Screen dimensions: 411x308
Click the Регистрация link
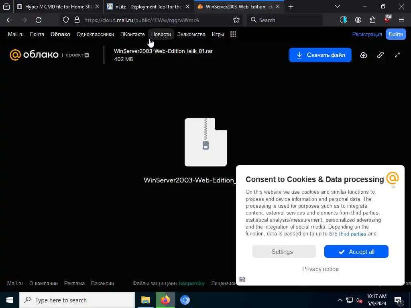click(367, 34)
